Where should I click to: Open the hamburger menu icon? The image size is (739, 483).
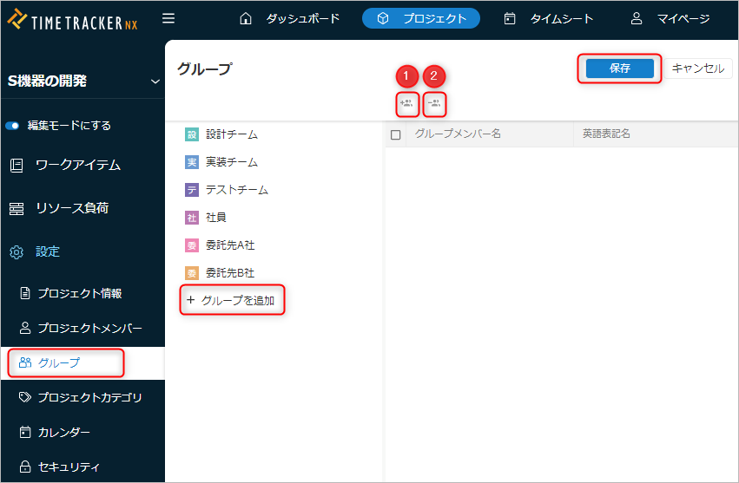pyautogui.click(x=168, y=18)
